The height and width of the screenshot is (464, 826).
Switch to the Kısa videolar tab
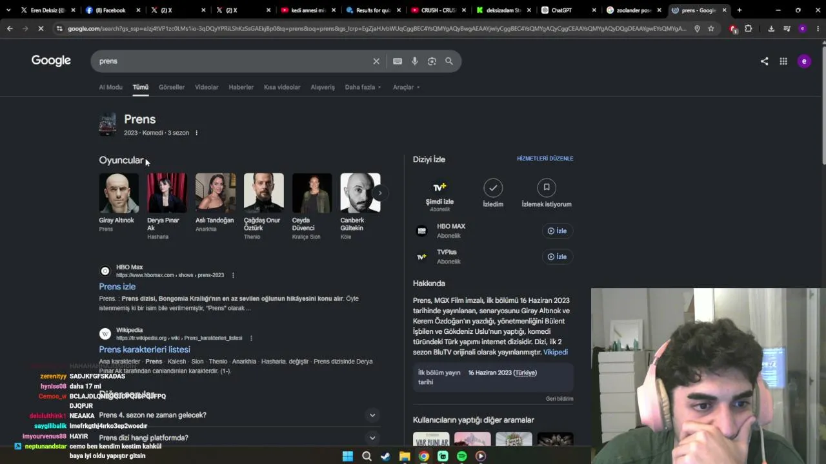point(282,87)
